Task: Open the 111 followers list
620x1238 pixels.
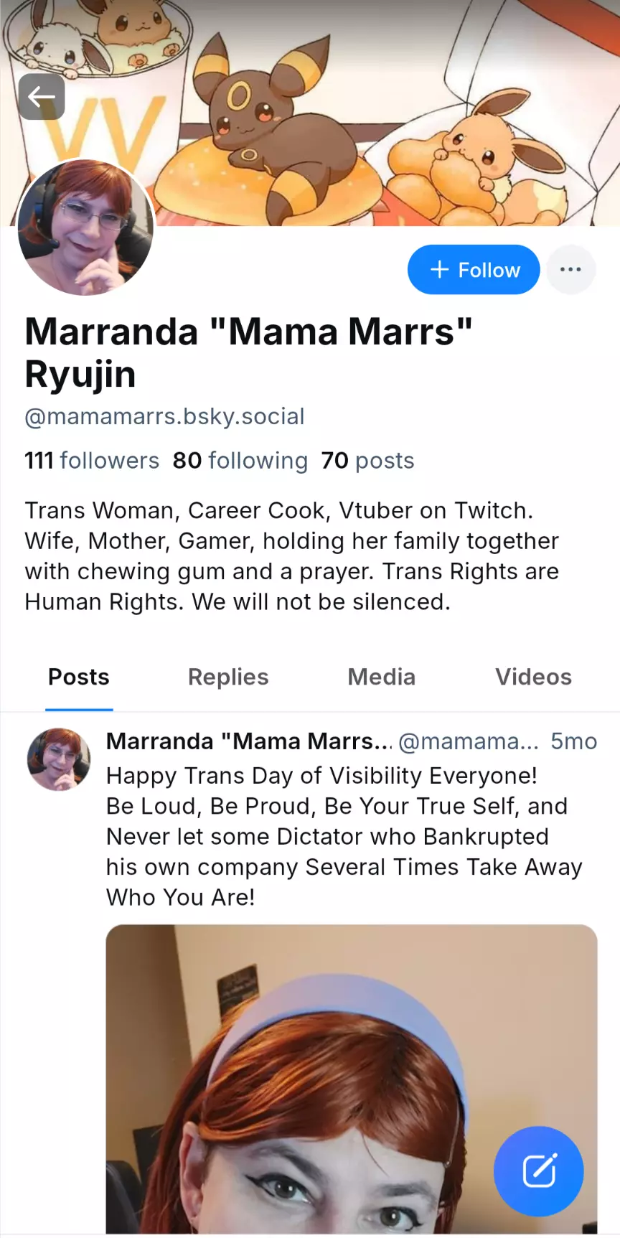Action: (92, 460)
